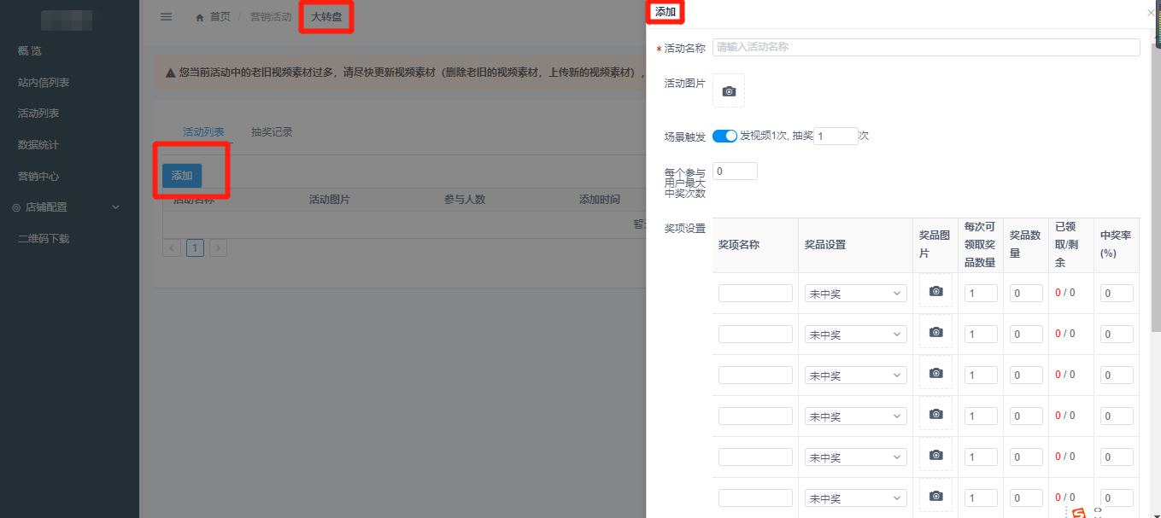This screenshot has height=518, width=1161.
Task: Click first prize row camera icon
Action: click(935, 292)
